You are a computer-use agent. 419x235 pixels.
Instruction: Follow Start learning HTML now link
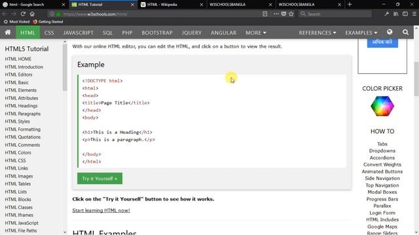coord(101,210)
